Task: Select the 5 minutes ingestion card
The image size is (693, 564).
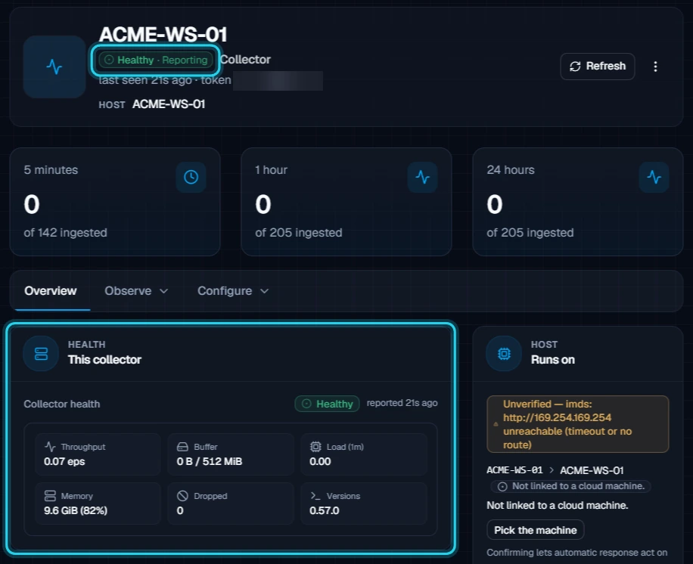Action: tap(115, 202)
